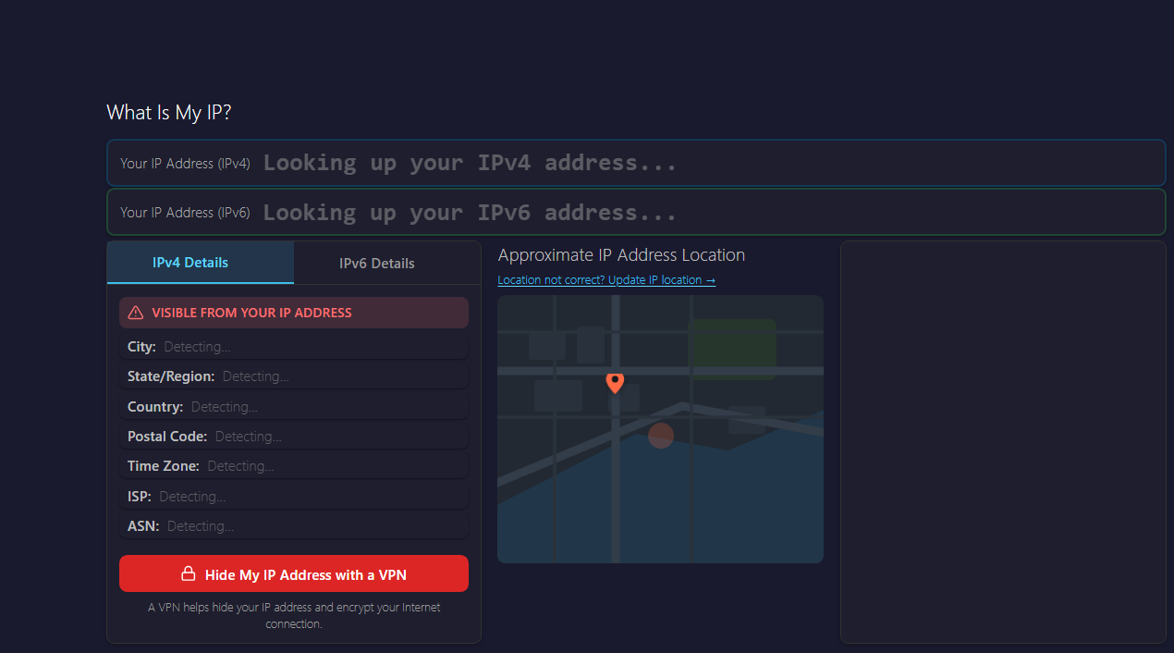
Task: Open the Update IP location link
Action: point(606,280)
